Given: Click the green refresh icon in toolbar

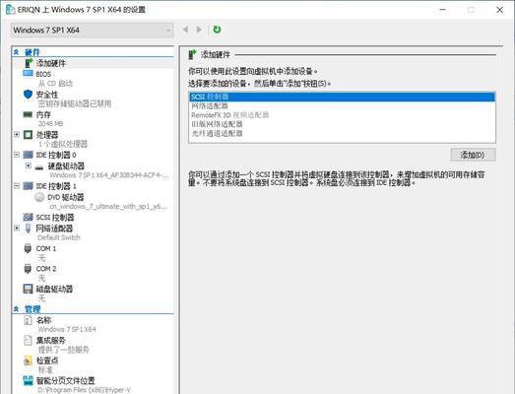Looking at the screenshot, I should pyautogui.click(x=217, y=30).
